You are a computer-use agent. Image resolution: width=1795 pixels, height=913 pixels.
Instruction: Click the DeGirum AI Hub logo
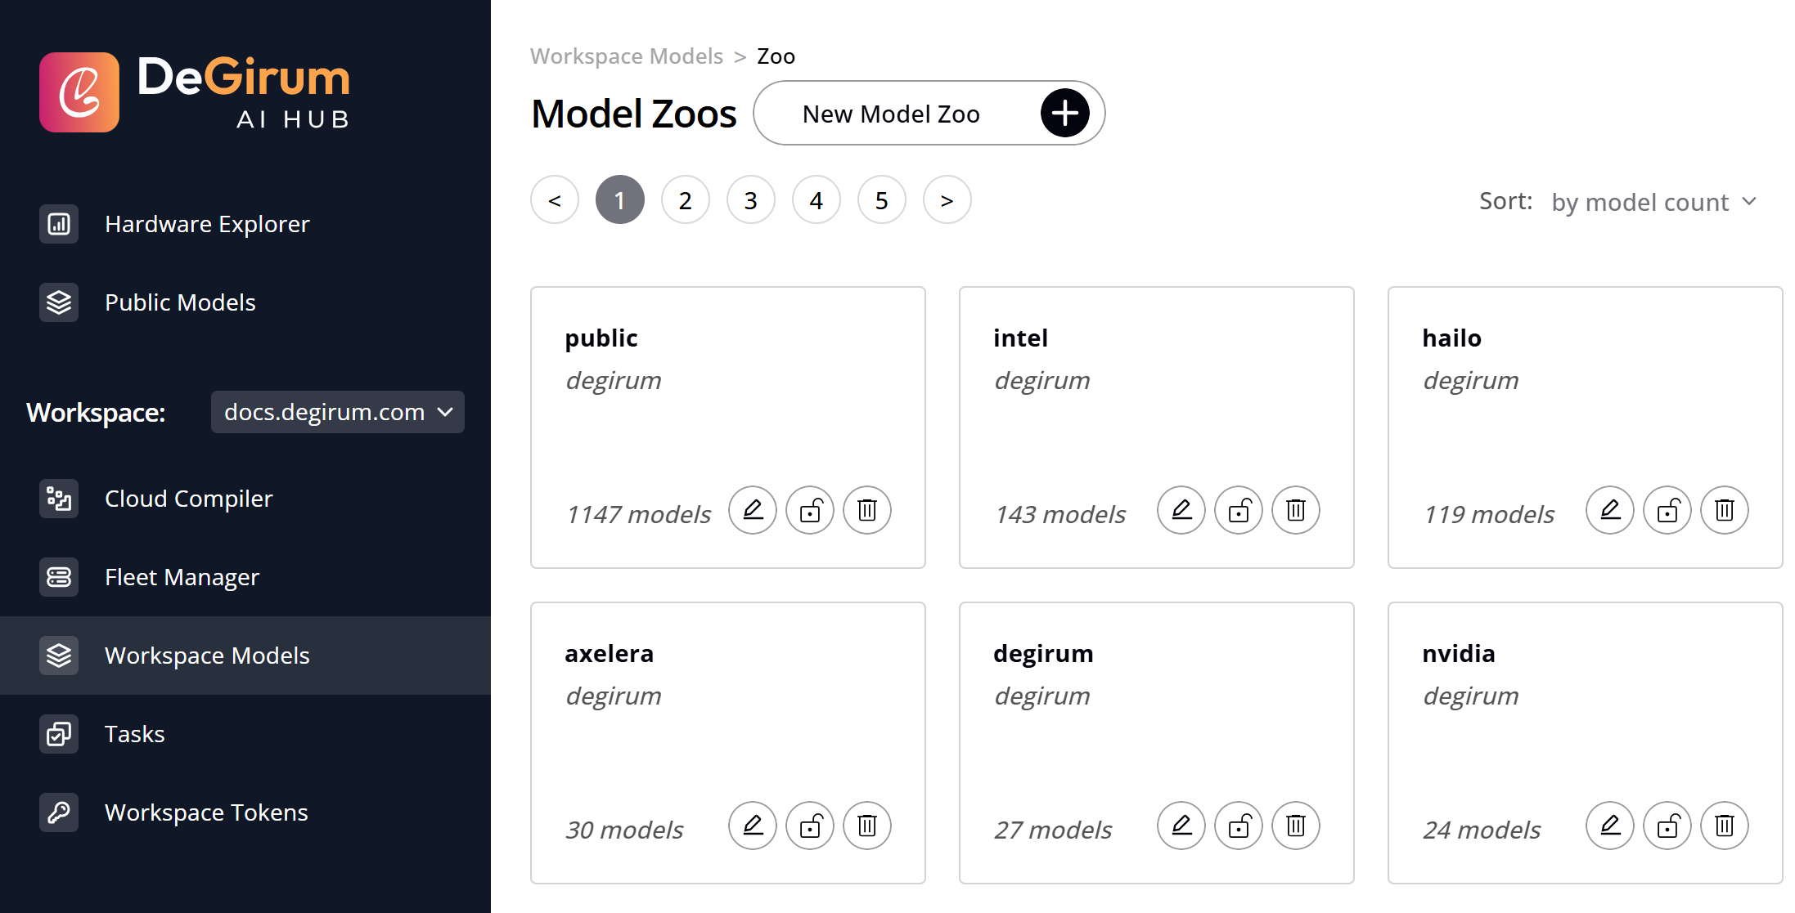pos(195,92)
